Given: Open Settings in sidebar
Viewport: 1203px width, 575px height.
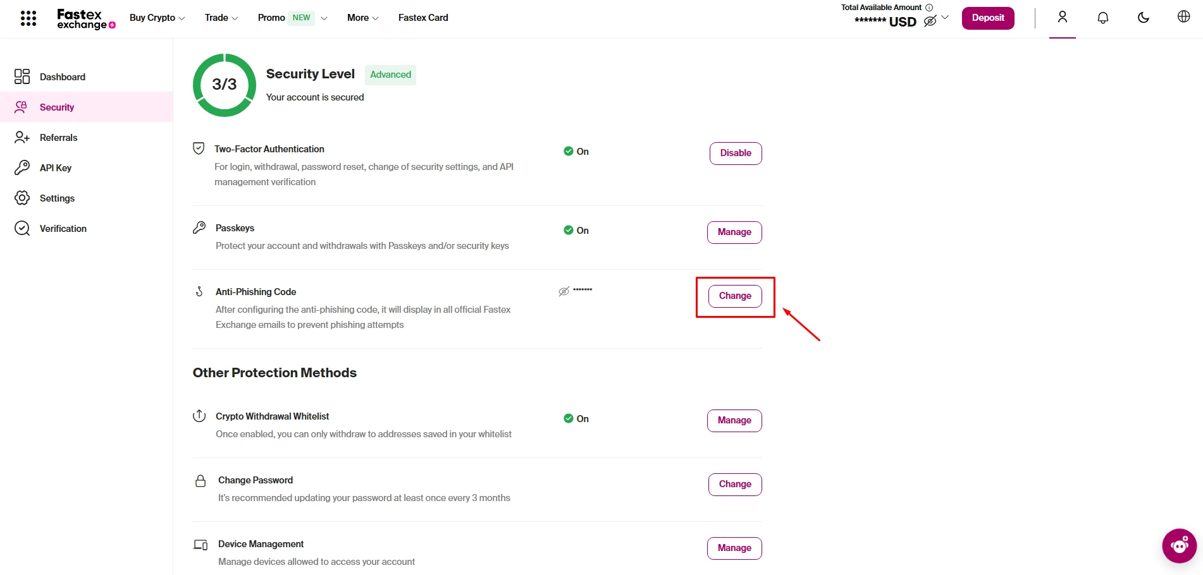Looking at the screenshot, I should pos(87,198).
